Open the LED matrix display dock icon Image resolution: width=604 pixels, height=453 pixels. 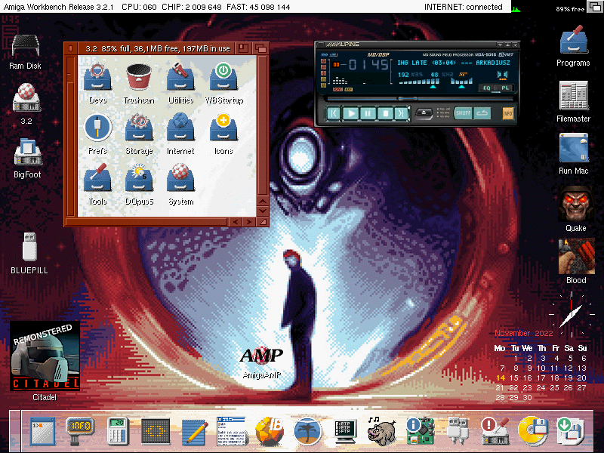[156, 432]
